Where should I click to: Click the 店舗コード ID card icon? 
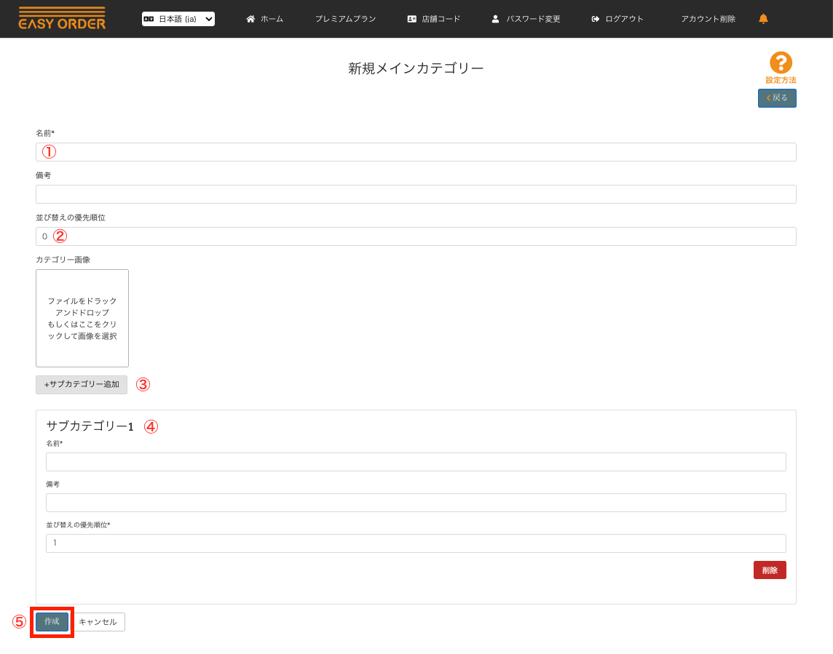coord(412,19)
